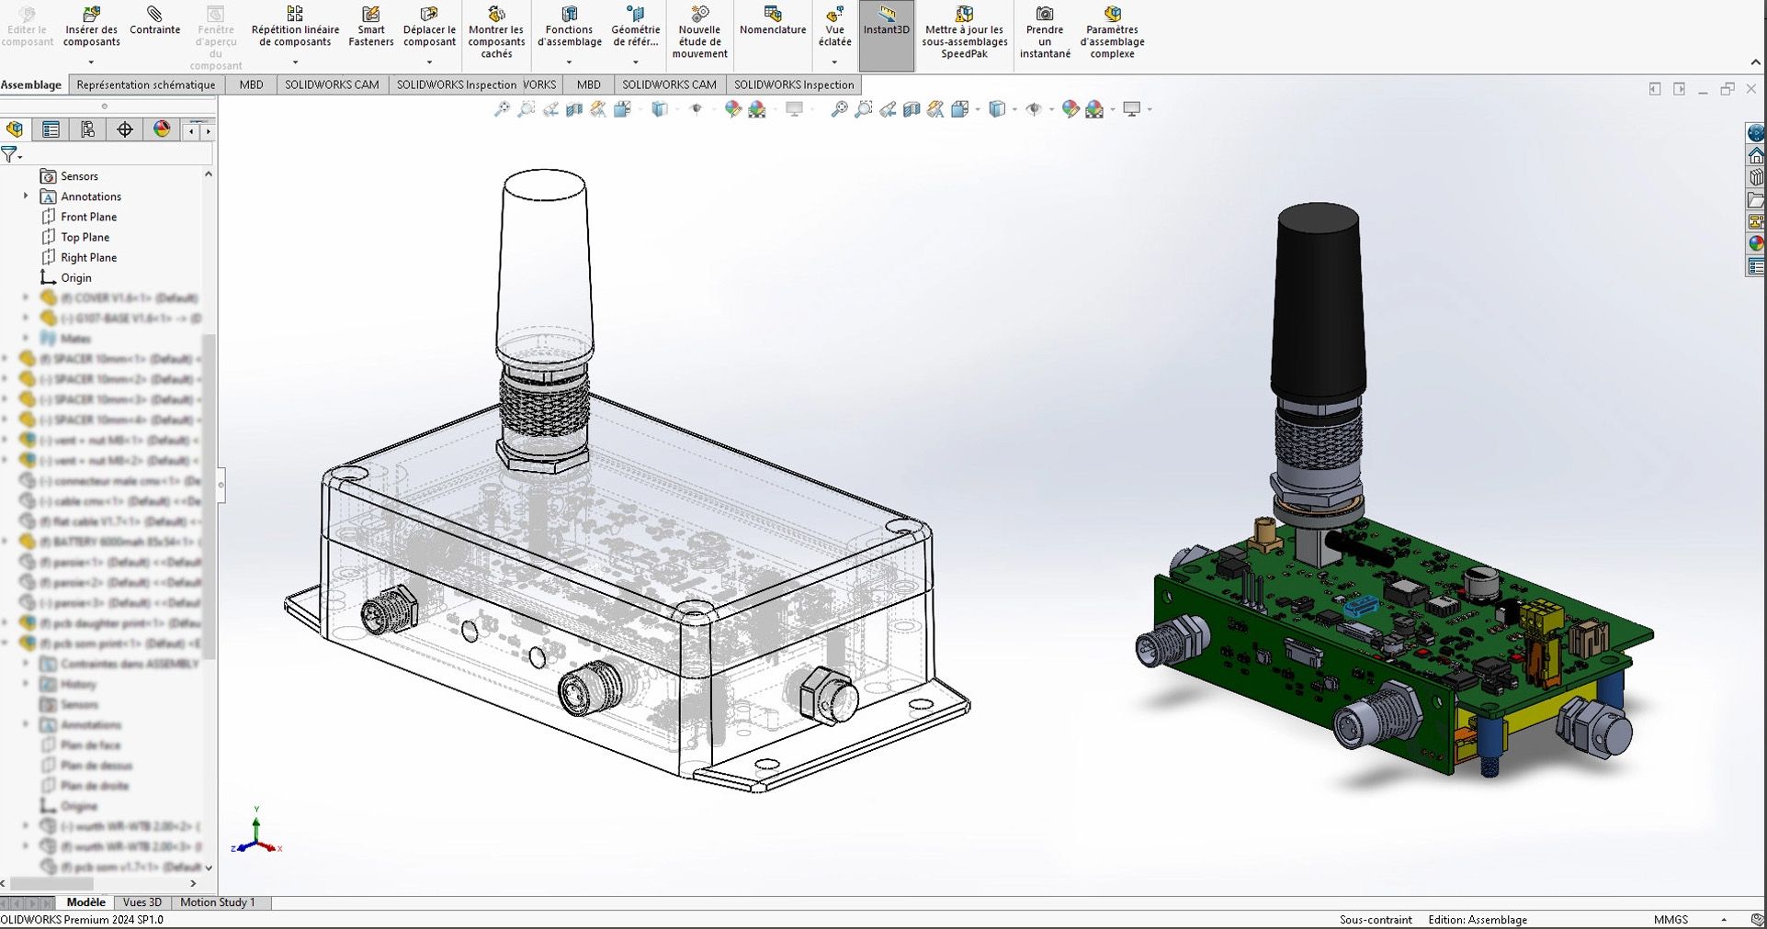Click the manager tabs scroll-right arrow
The height and width of the screenshot is (929, 1767).
209,131
